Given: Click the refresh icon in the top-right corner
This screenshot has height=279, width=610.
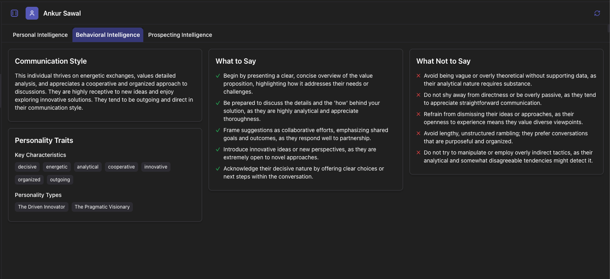Looking at the screenshot, I should [x=597, y=13].
